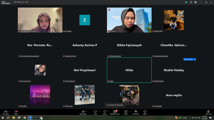Click the 'Nur Permata Rusmandarizky' name label
214x120 pixels.
[x=30, y=56]
